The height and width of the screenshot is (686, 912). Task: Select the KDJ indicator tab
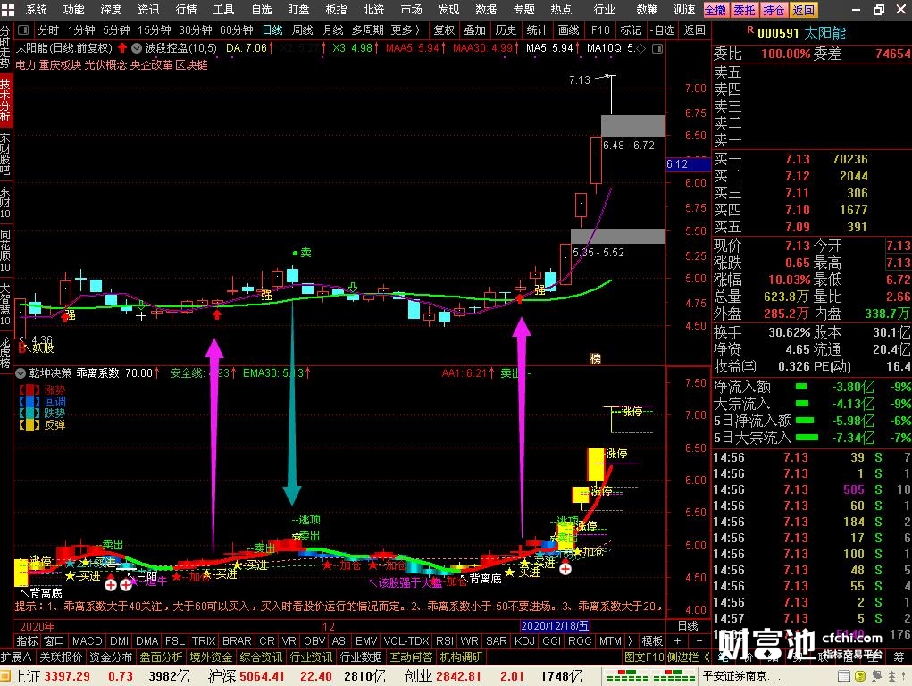(524, 640)
